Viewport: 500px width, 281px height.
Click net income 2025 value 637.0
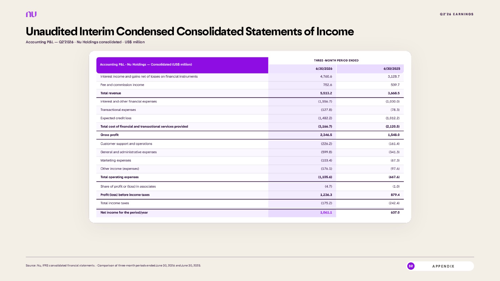coord(395,212)
